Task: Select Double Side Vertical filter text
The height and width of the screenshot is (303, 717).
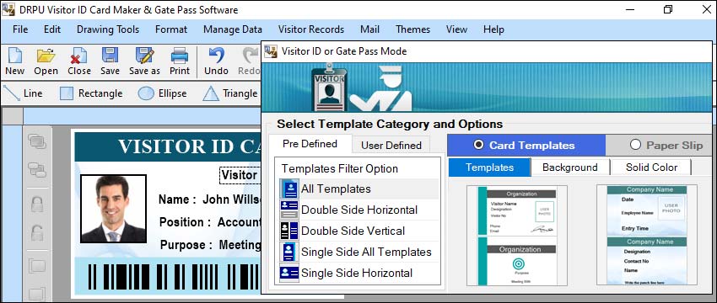Action: 353,231
